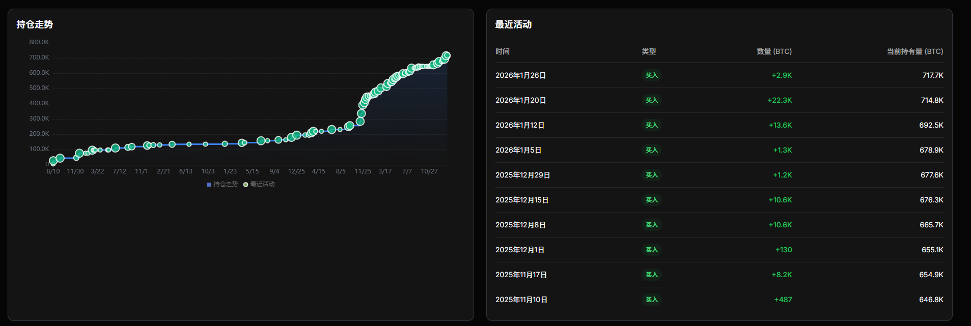Viewport: 971px width, 326px height.
Task: Click the 买入 badge for 2025年12月1日
Action: 651,250
